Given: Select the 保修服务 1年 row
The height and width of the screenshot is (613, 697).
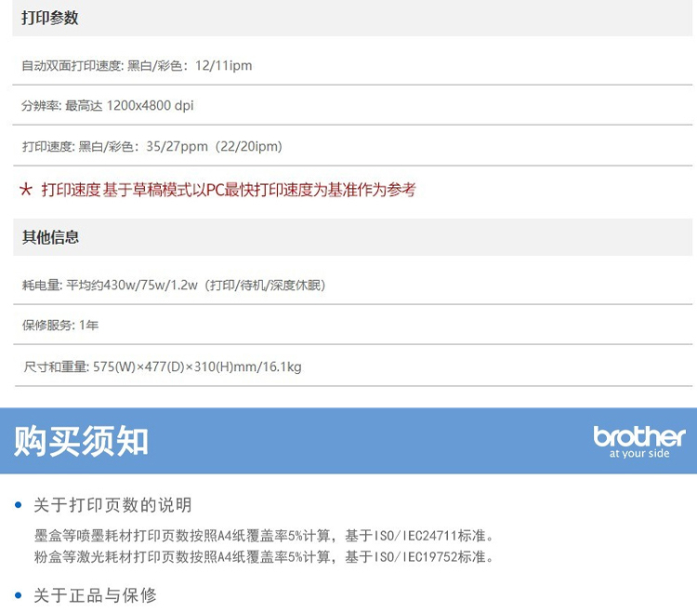Looking at the screenshot, I should [x=352, y=325].
